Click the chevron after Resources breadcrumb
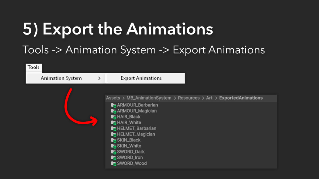This screenshot has width=319, height=179. 203,98
